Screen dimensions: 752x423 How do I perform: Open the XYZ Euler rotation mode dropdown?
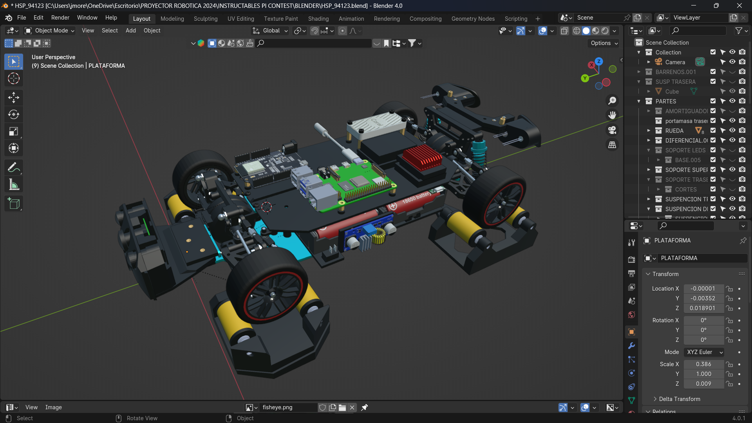(x=704, y=352)
